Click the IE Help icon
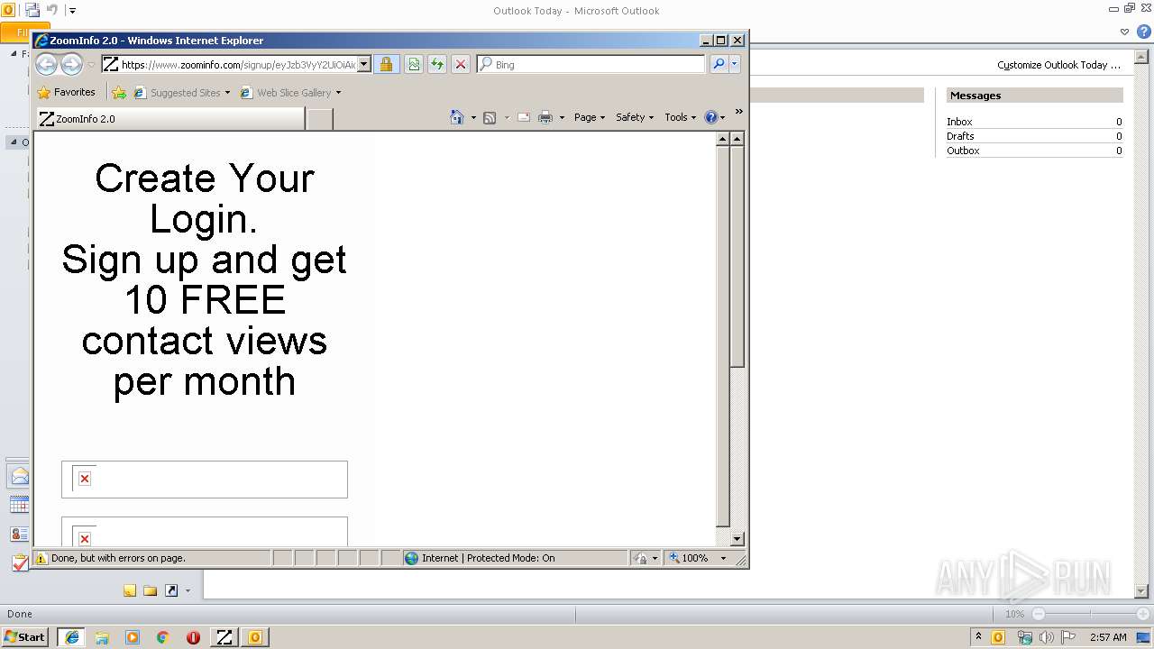 coord(710,117)
